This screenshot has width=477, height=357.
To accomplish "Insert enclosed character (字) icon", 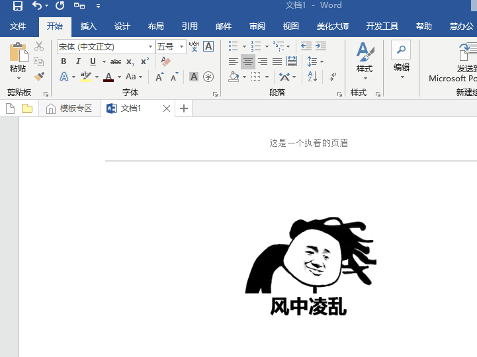I will pos(208,77).
